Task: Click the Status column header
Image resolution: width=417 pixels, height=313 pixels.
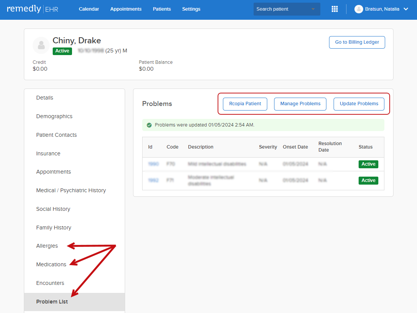Action: point(365,147)
